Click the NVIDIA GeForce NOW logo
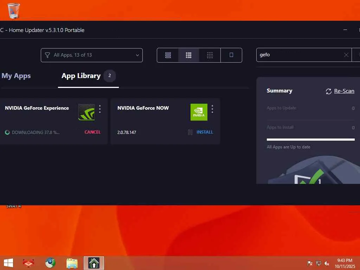This screenshot has width=360, height=270. (x=199, y=112)
